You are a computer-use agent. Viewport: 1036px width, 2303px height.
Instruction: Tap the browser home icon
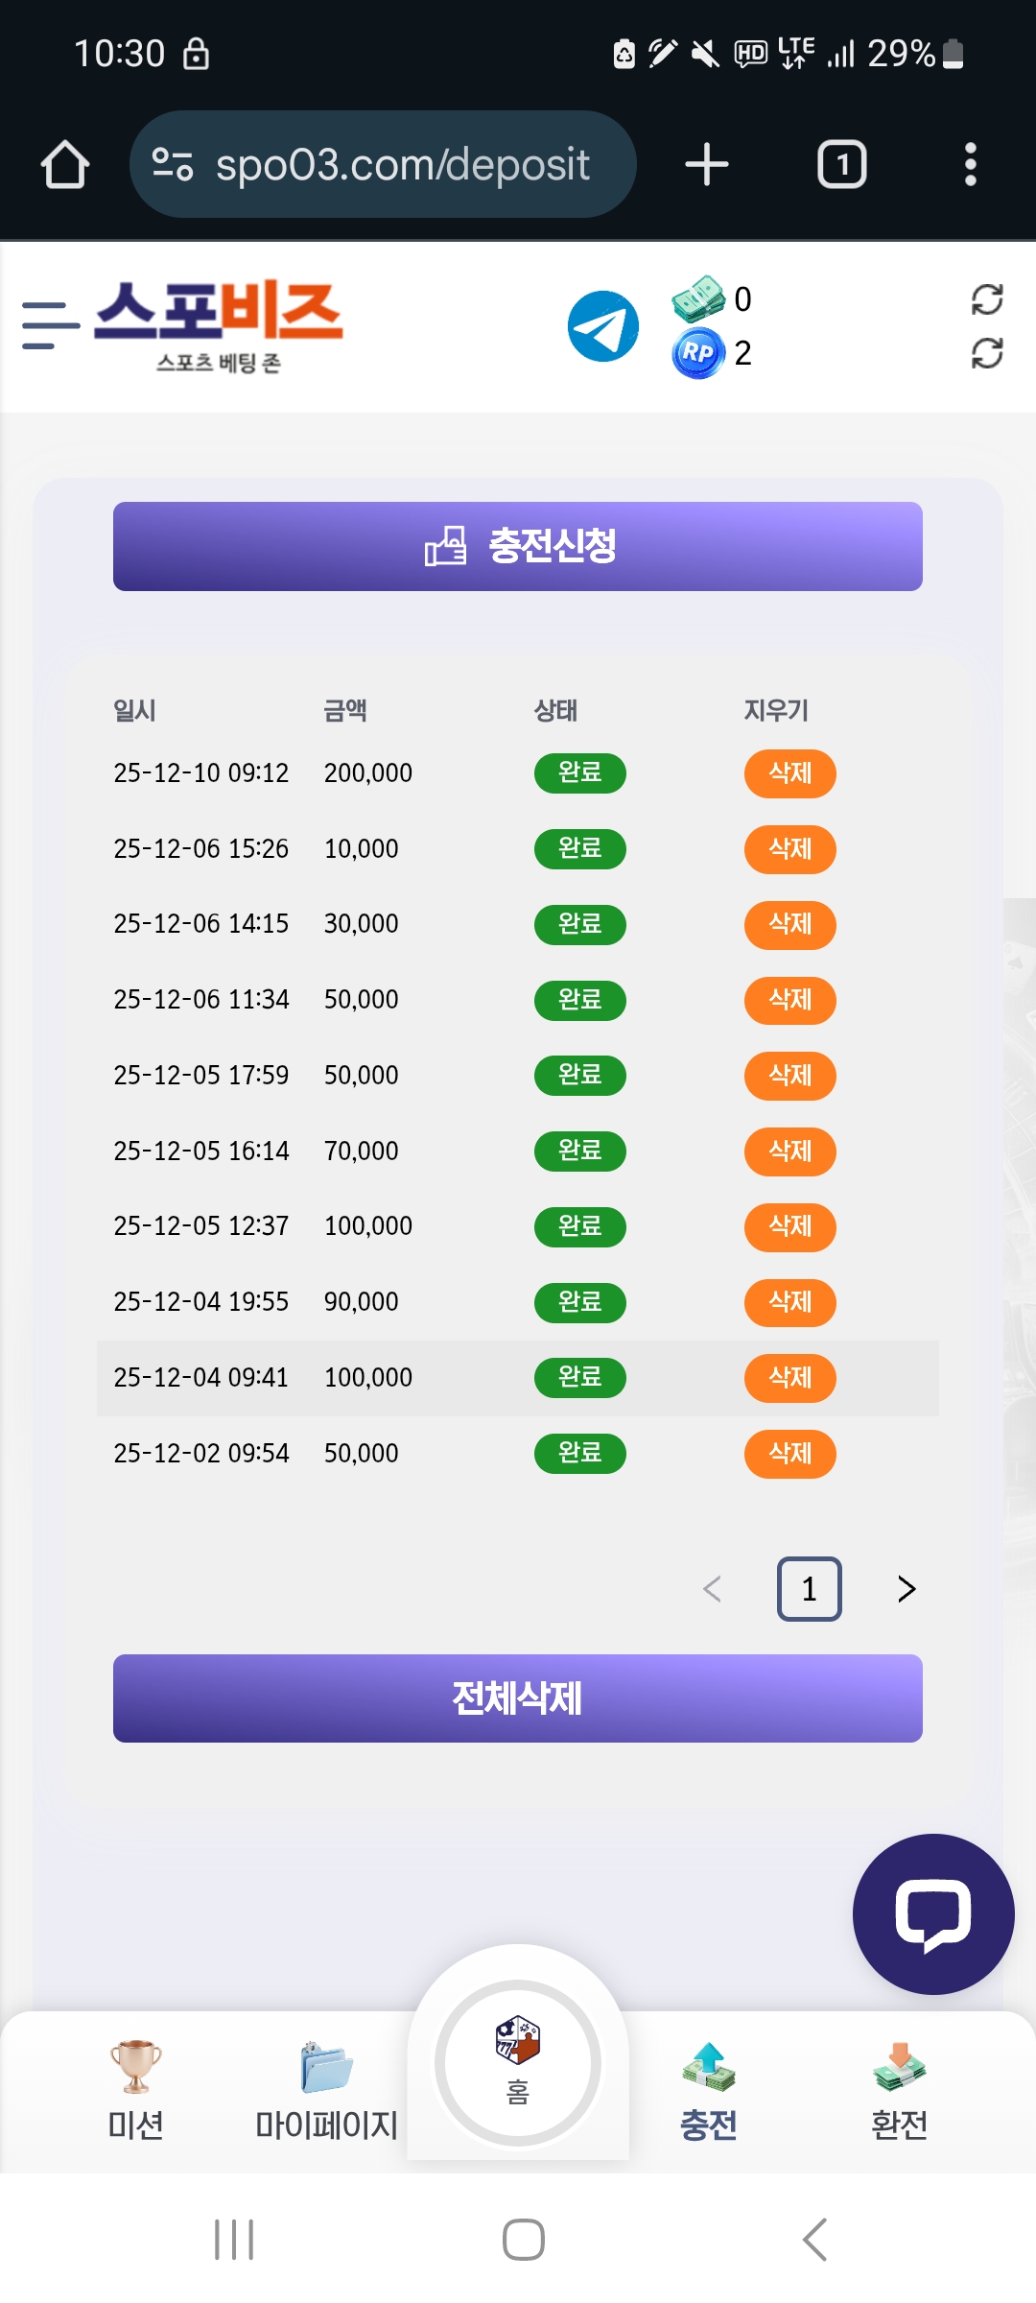[x=65, y=164]
